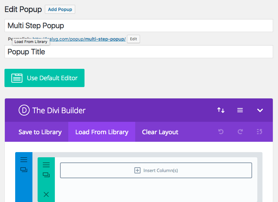The image size is (278, 202).
Task: Click the Insert Column(s) box
Action: (x=156, y=170)
